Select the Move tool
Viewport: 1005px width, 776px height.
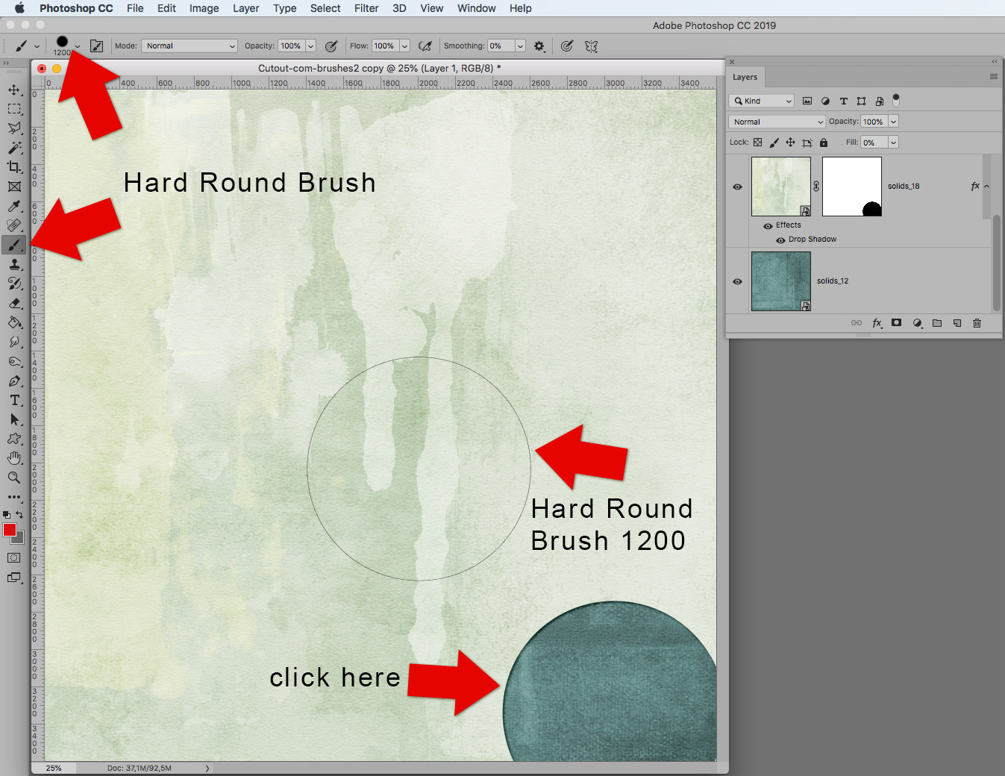14,90
